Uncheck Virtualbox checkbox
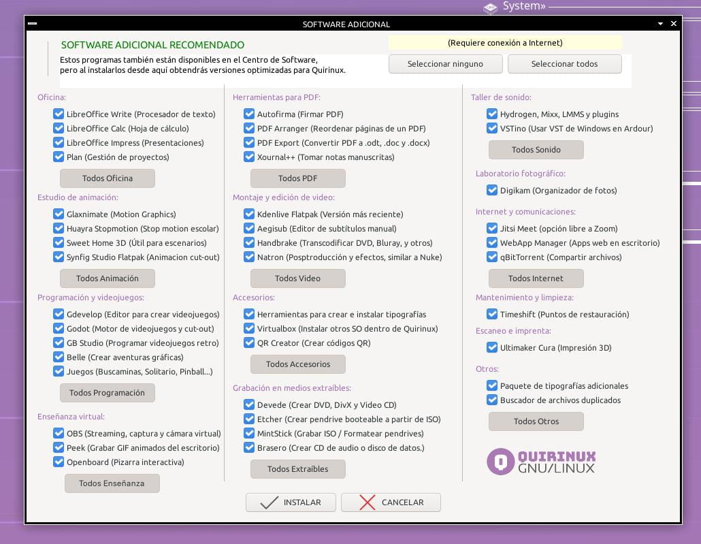 point(249,328)
